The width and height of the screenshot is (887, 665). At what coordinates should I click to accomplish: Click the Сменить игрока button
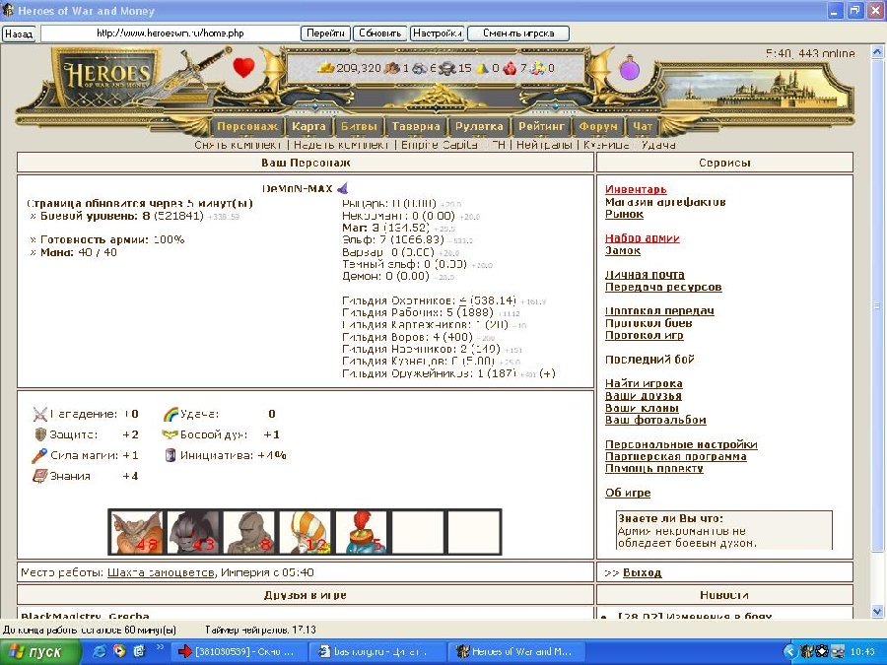518,33
